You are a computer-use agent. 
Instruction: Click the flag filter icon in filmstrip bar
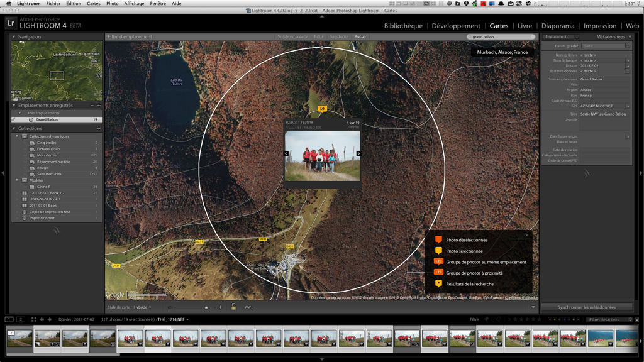coord(487,319)
